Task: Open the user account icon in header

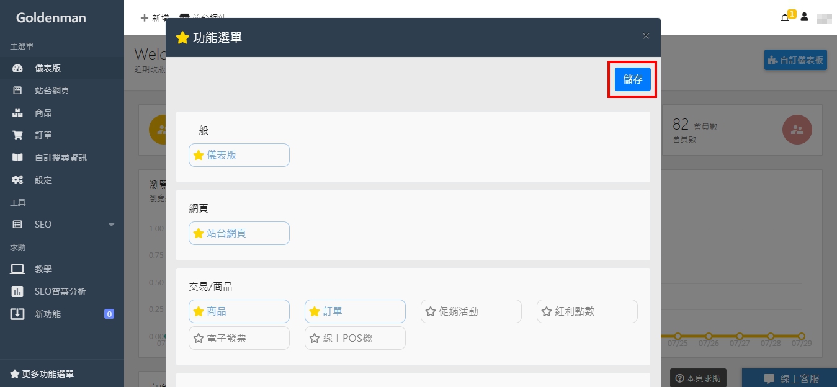Action: tap(804, 17)
